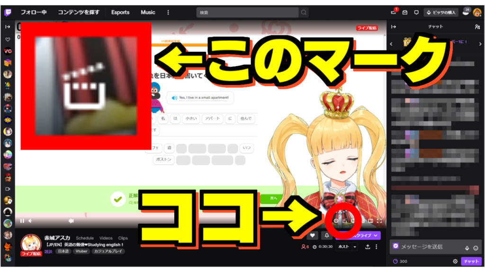
Task: Toggle fullscreen on the video player
Action: [x=379, y=221]
